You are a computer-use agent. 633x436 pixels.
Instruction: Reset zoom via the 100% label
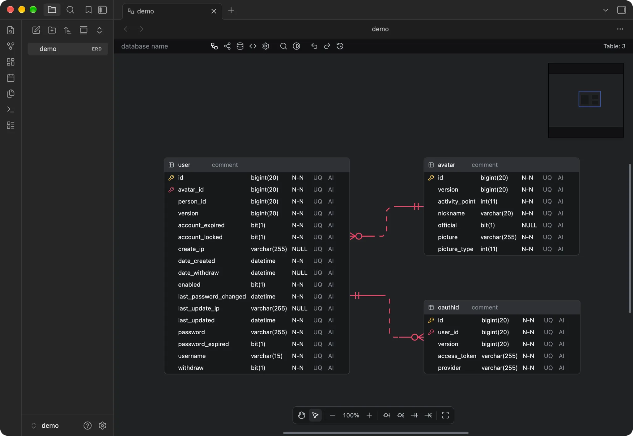click(351, 415)
